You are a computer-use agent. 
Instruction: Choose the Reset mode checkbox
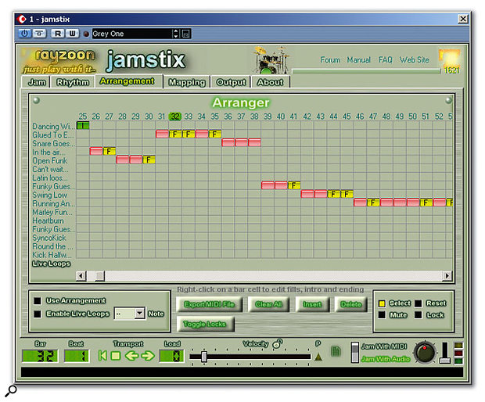419,303
